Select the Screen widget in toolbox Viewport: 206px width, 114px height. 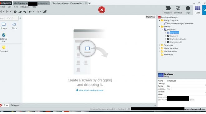(x=3, y=26)
